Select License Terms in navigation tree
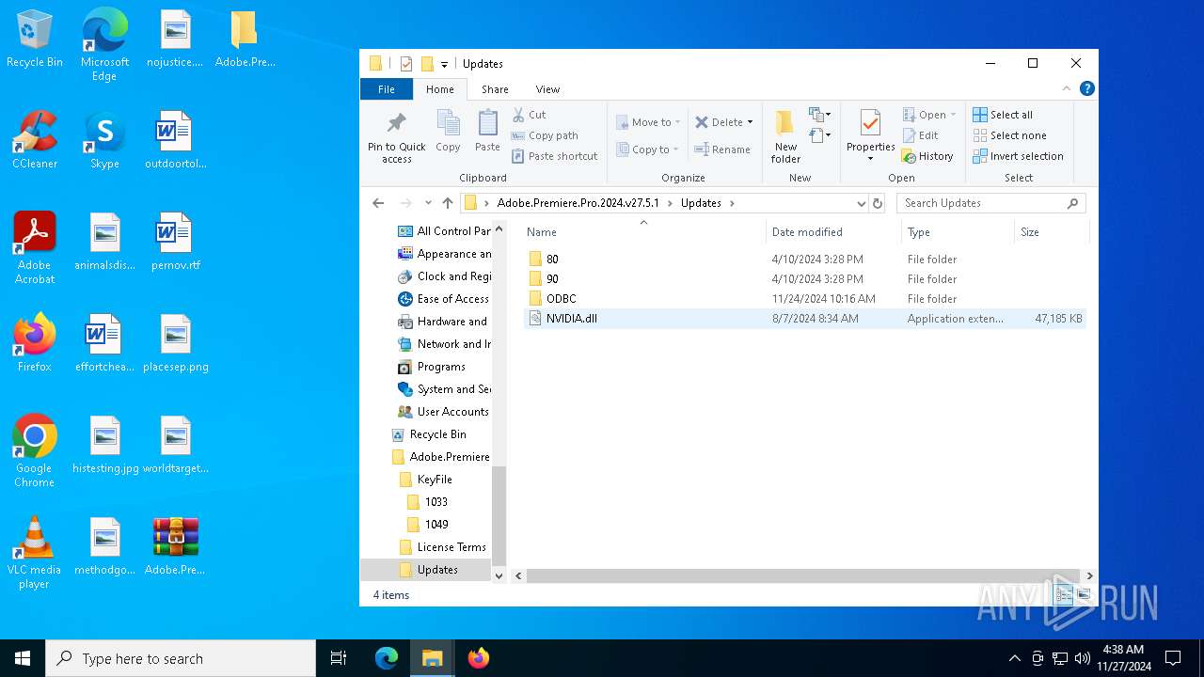This screenshot has width=1204, height=677. point(443,547)
